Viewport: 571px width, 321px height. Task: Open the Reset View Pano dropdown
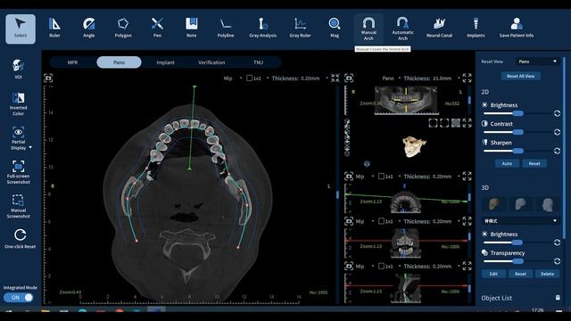[537, 62]
